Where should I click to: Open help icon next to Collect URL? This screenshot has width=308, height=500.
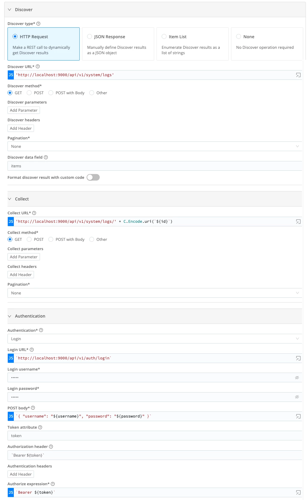tap(34, 213)
